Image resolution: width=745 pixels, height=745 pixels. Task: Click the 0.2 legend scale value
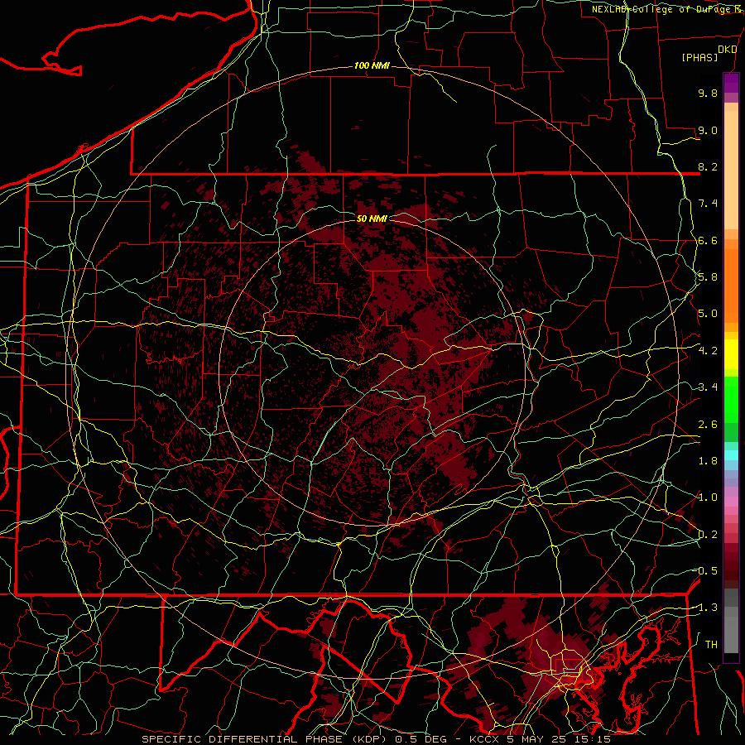click(x=708, y=535)
